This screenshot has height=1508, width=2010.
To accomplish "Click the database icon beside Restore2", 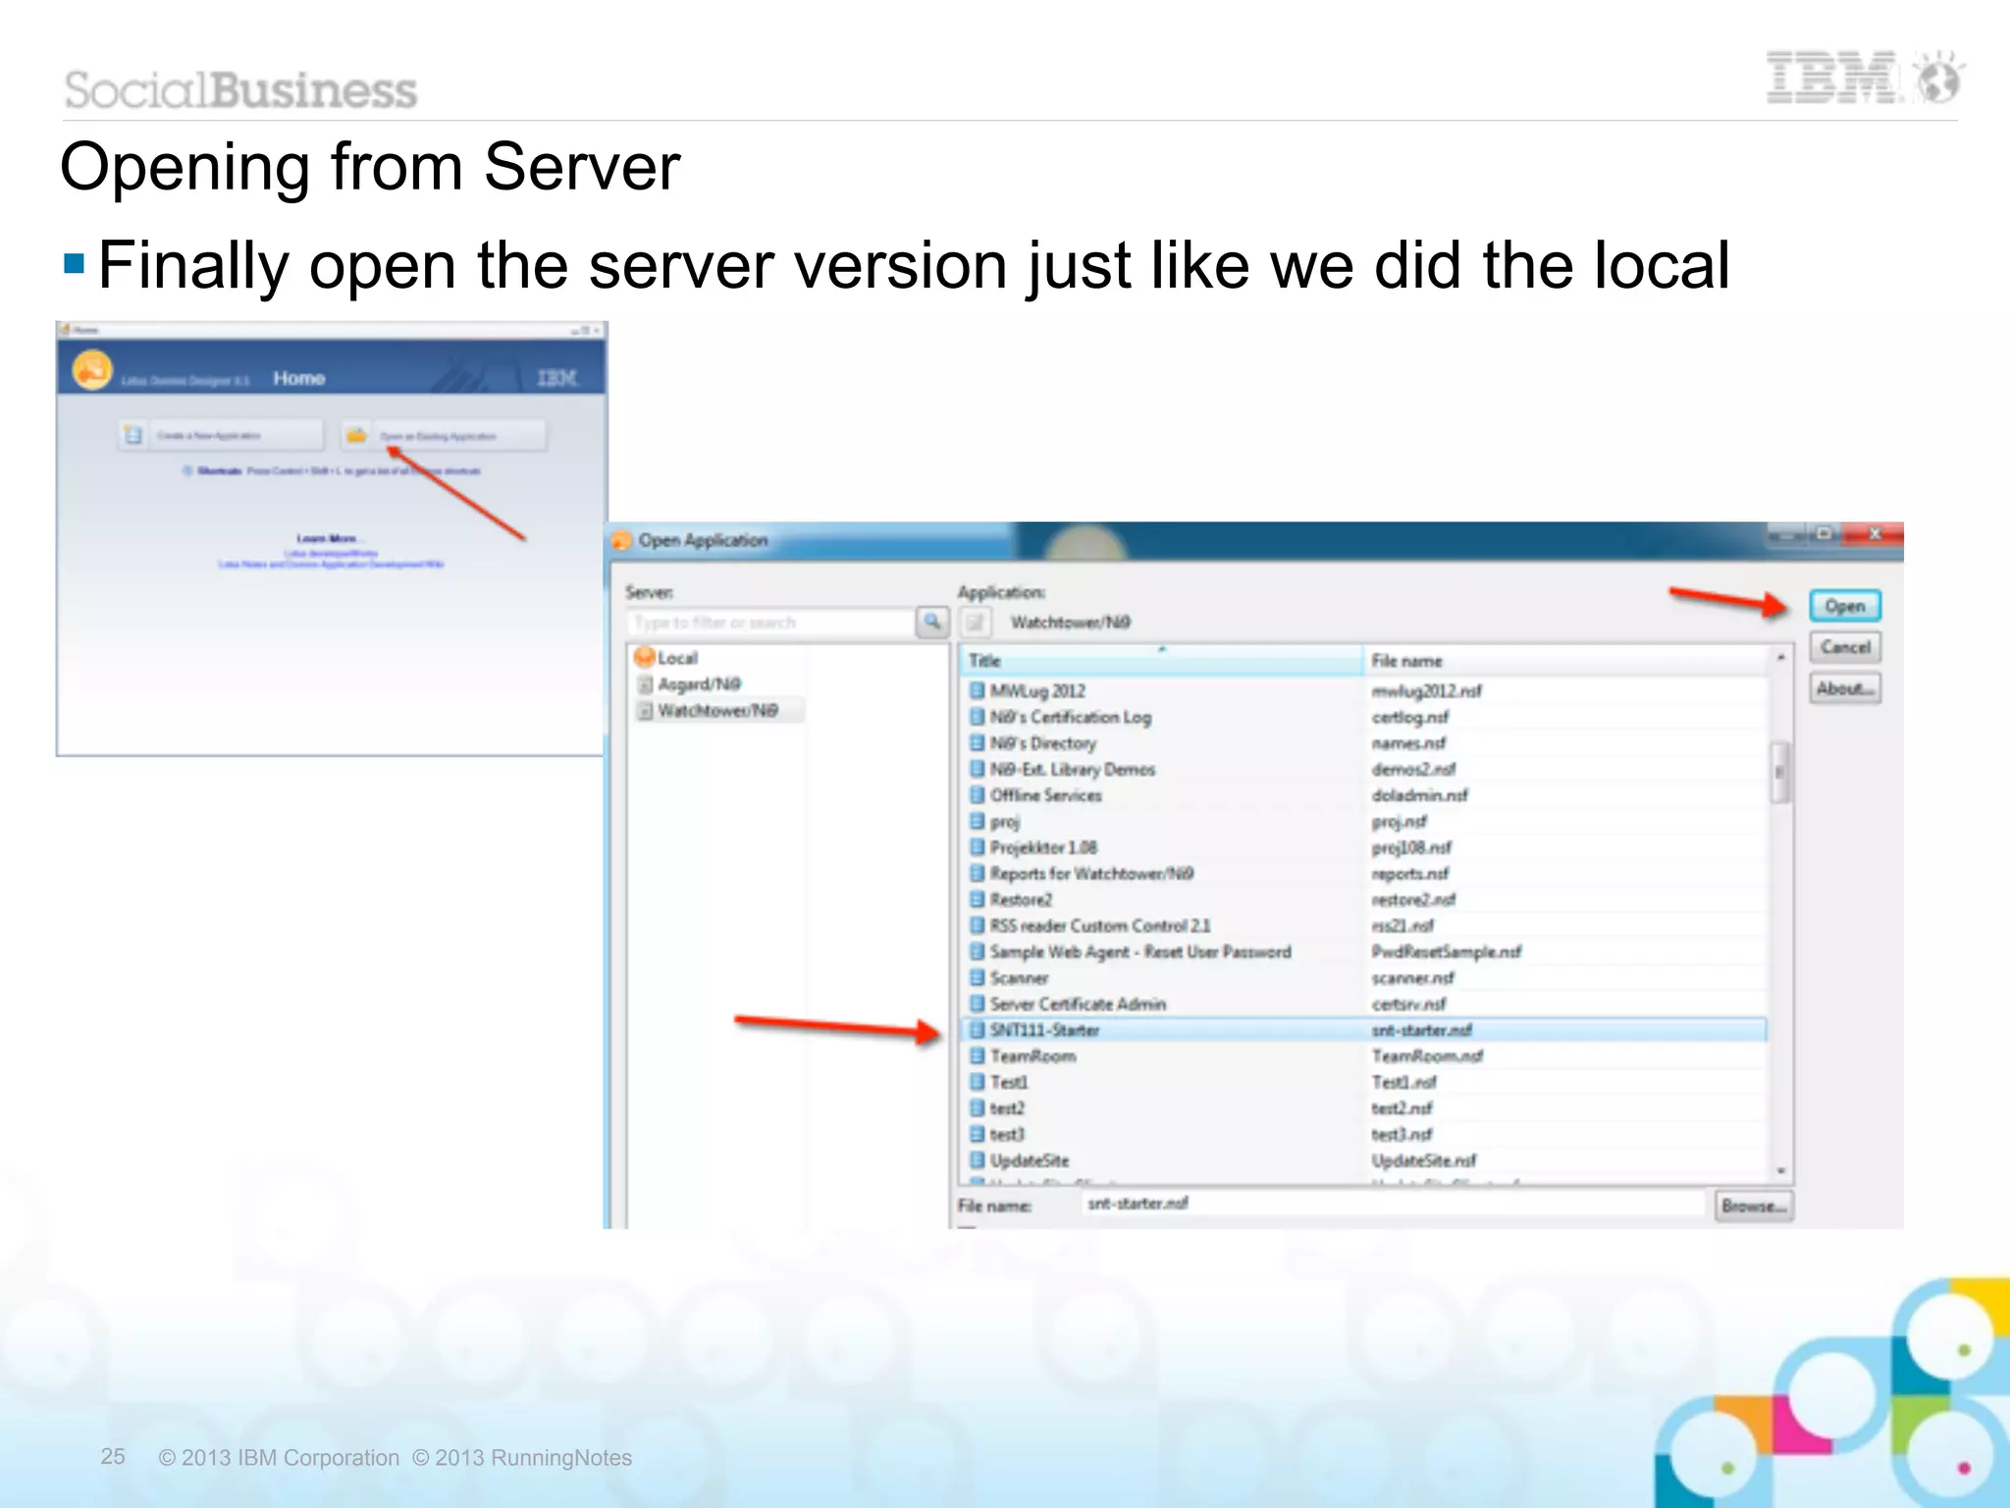I will pyautogui.click(x=977, y=899).
